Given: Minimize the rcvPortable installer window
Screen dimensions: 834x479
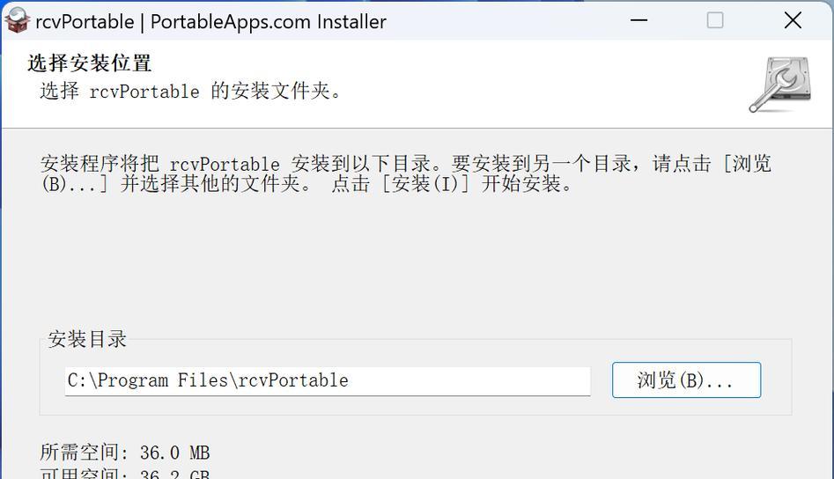Looking at the screenshot, I should click(638, 21).
